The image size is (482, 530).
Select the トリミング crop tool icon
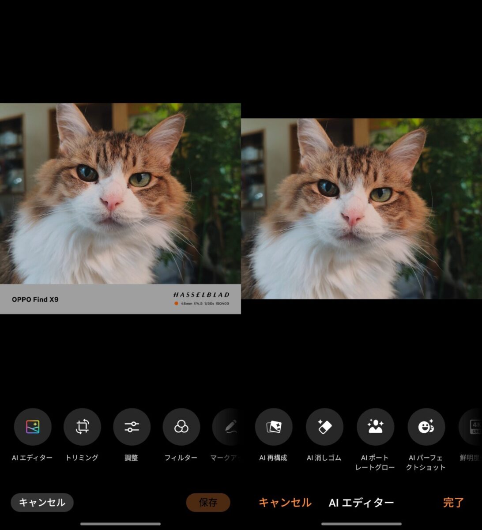(82, 427)
